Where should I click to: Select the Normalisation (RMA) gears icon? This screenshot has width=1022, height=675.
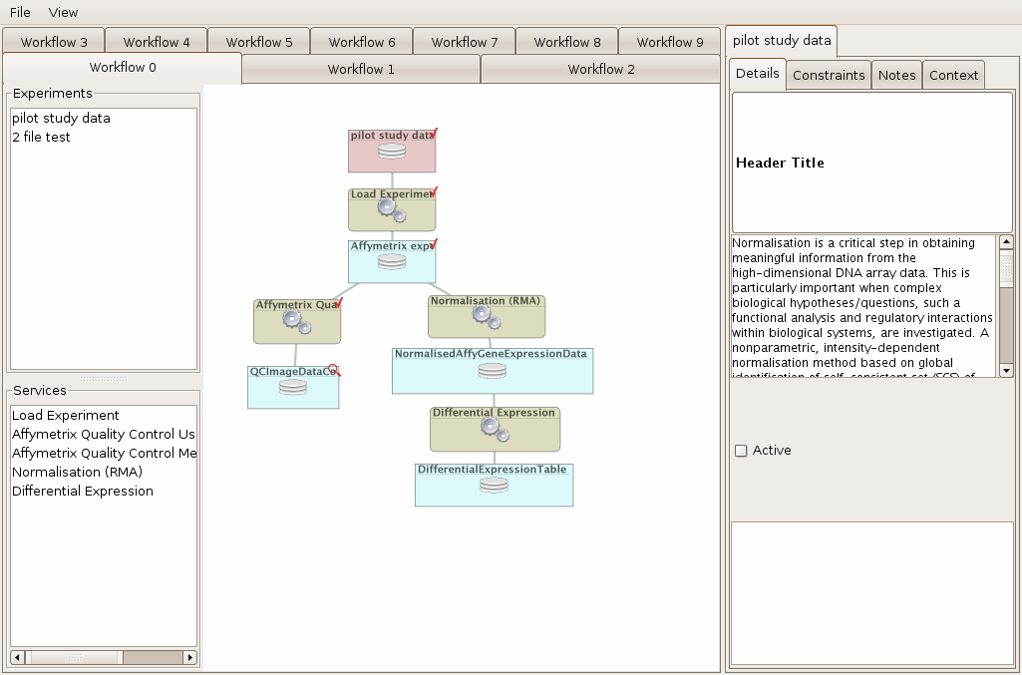point(487,317)
